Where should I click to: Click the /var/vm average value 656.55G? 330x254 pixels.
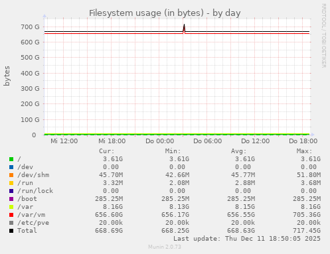coord(241,215)
